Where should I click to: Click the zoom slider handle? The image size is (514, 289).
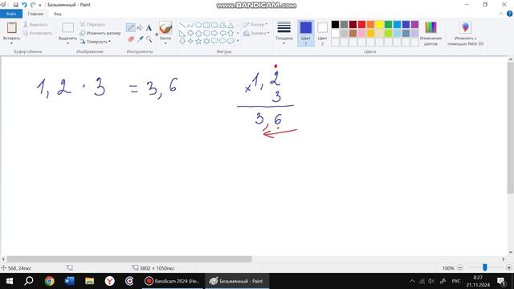click(x=485, y=267)
